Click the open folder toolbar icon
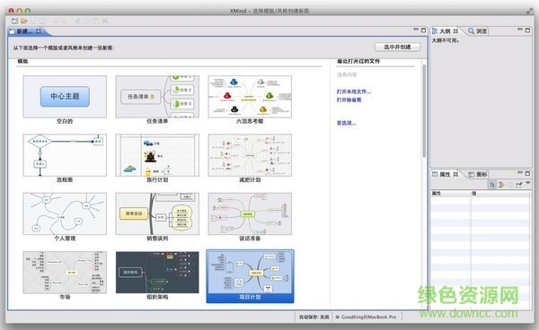Viewport: 539px width, 330px height. (x=23, y=21)
